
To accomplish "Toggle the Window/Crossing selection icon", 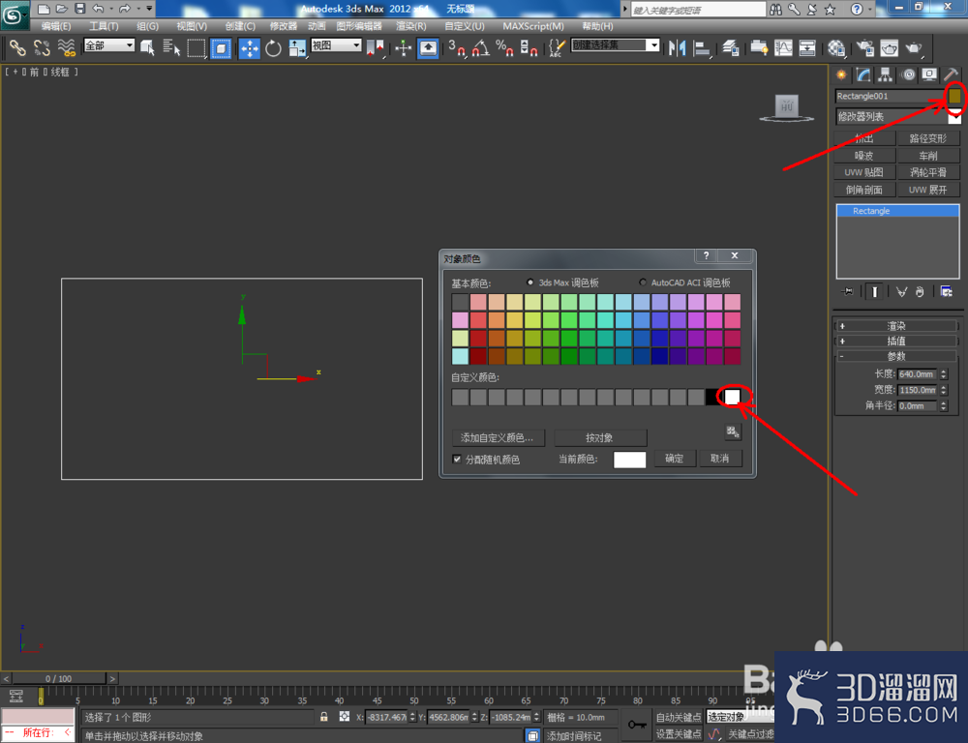I will (x=221, y=47).
